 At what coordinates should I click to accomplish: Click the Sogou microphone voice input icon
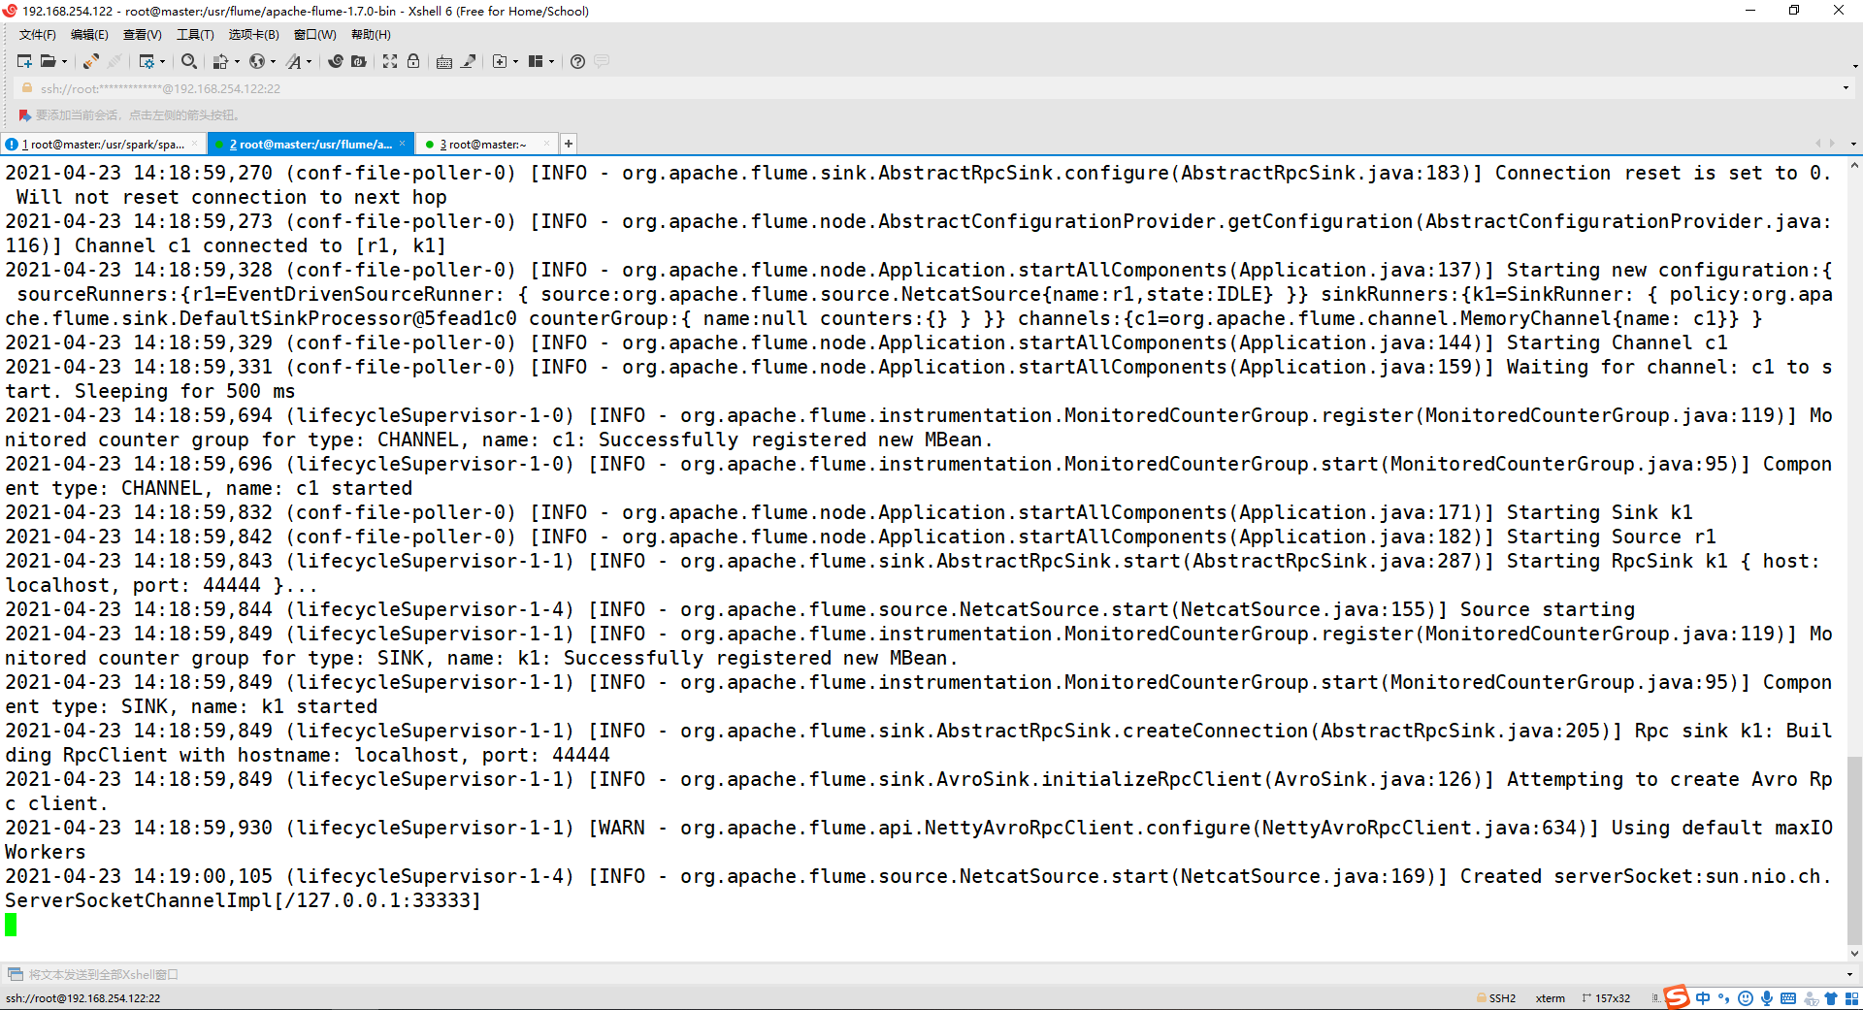(x=1767, y=998)
